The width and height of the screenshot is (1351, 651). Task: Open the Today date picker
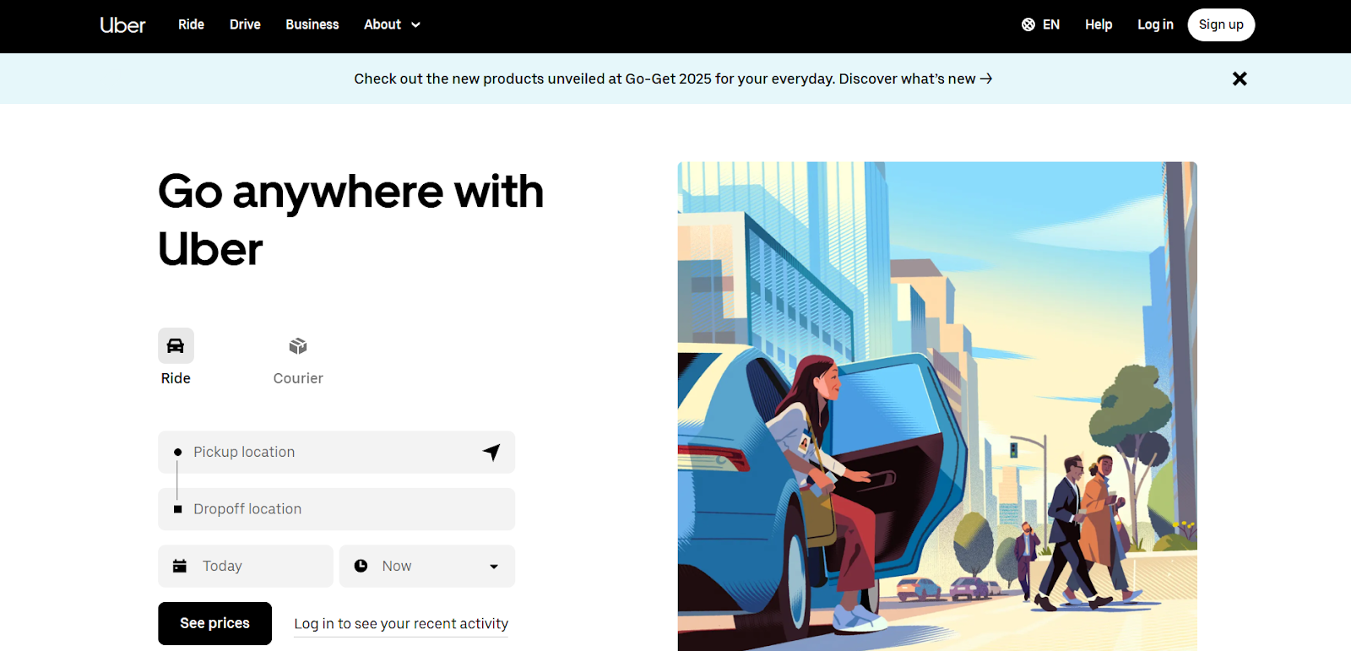click(245, 567)
